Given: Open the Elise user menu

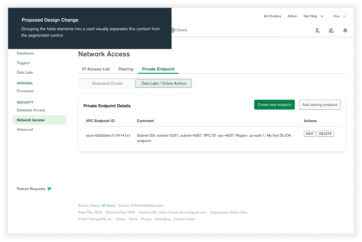Looking at the screenshot, I should (x=339, y=16).
